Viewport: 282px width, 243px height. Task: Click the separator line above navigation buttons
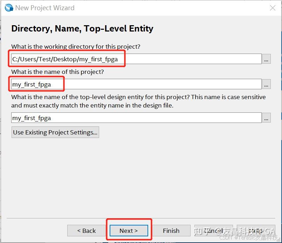click(x=141, y=218)
